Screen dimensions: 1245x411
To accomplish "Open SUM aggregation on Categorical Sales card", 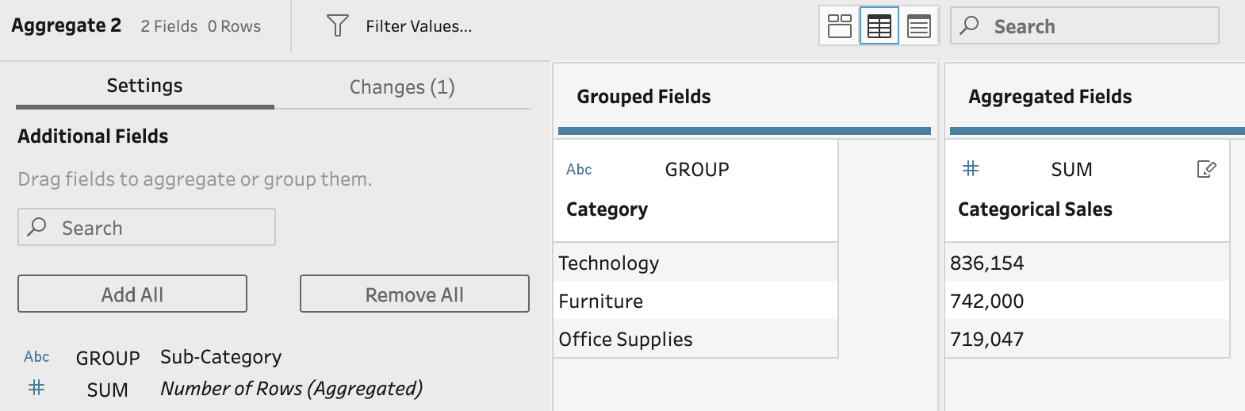I will point(1071,169).
